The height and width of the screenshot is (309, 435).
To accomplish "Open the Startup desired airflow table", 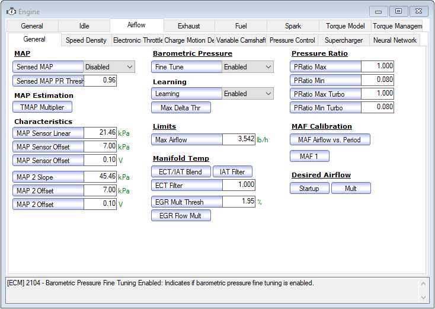I will click(309, 189).
